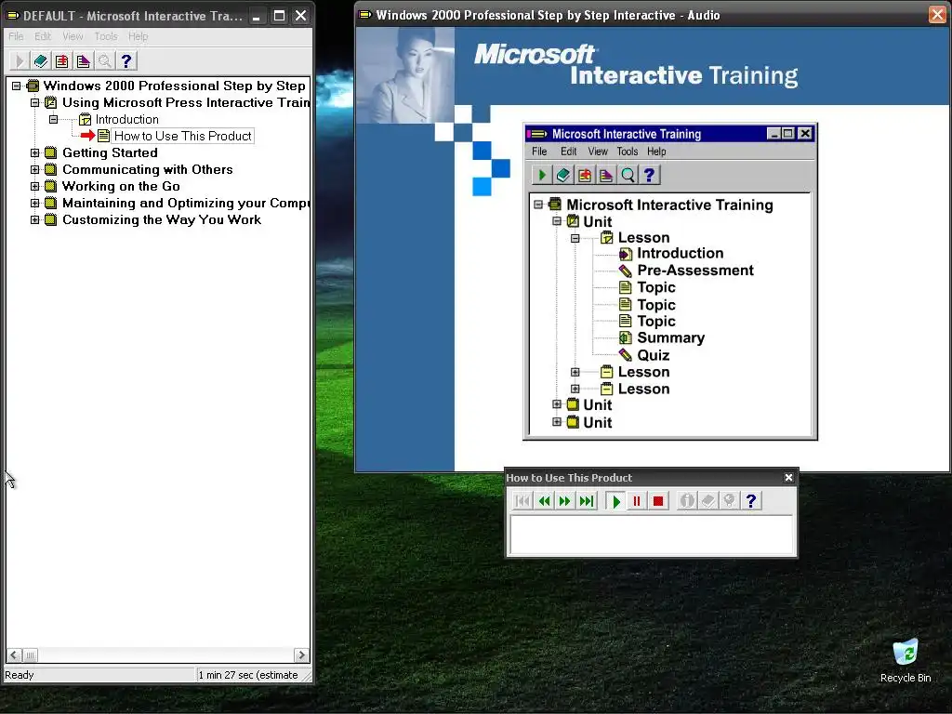Click the blue question mark in player
952x714 pixels.
751,501
